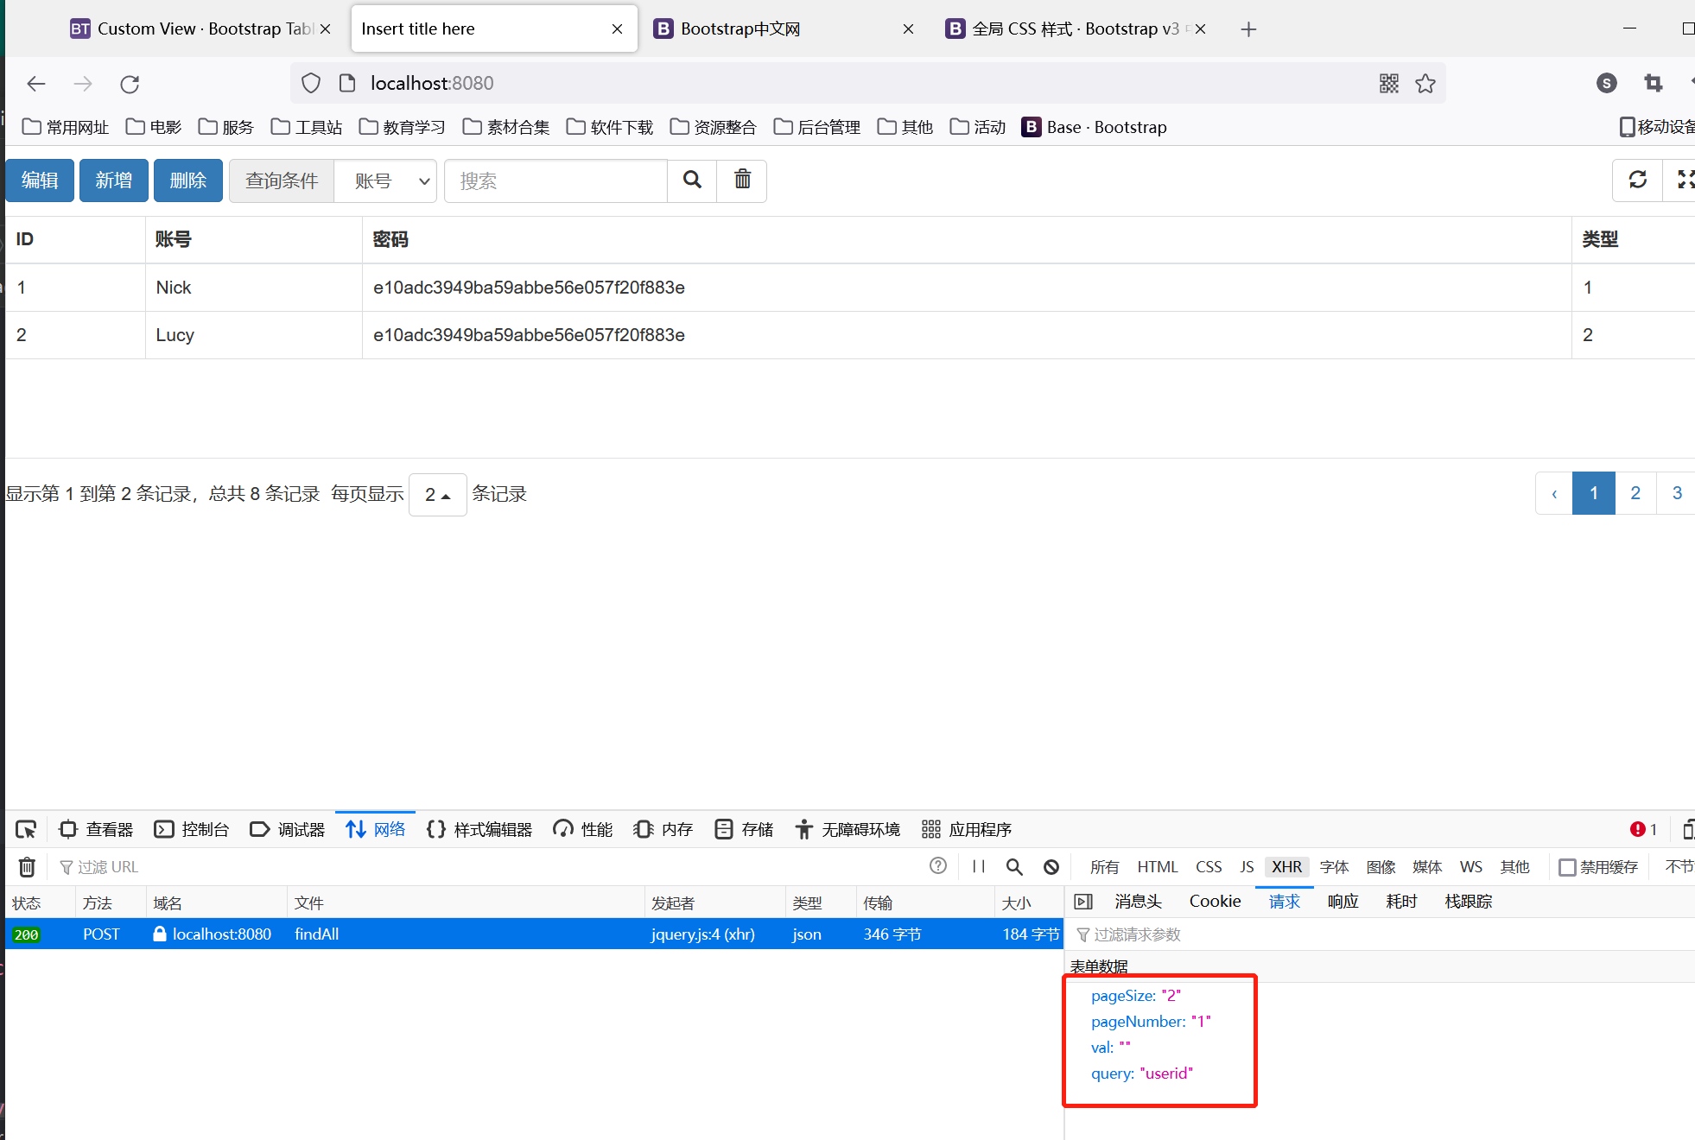Viewport: 1695px width, 1140px height.
Task: Go to page 2 in pagination
Action: (x=1635, y=493)
